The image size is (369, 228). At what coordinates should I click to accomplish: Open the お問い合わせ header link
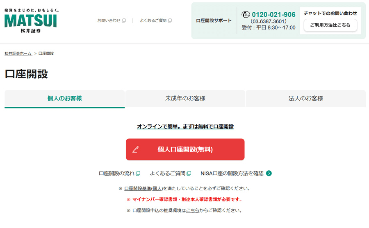click(x=112, y=20)
